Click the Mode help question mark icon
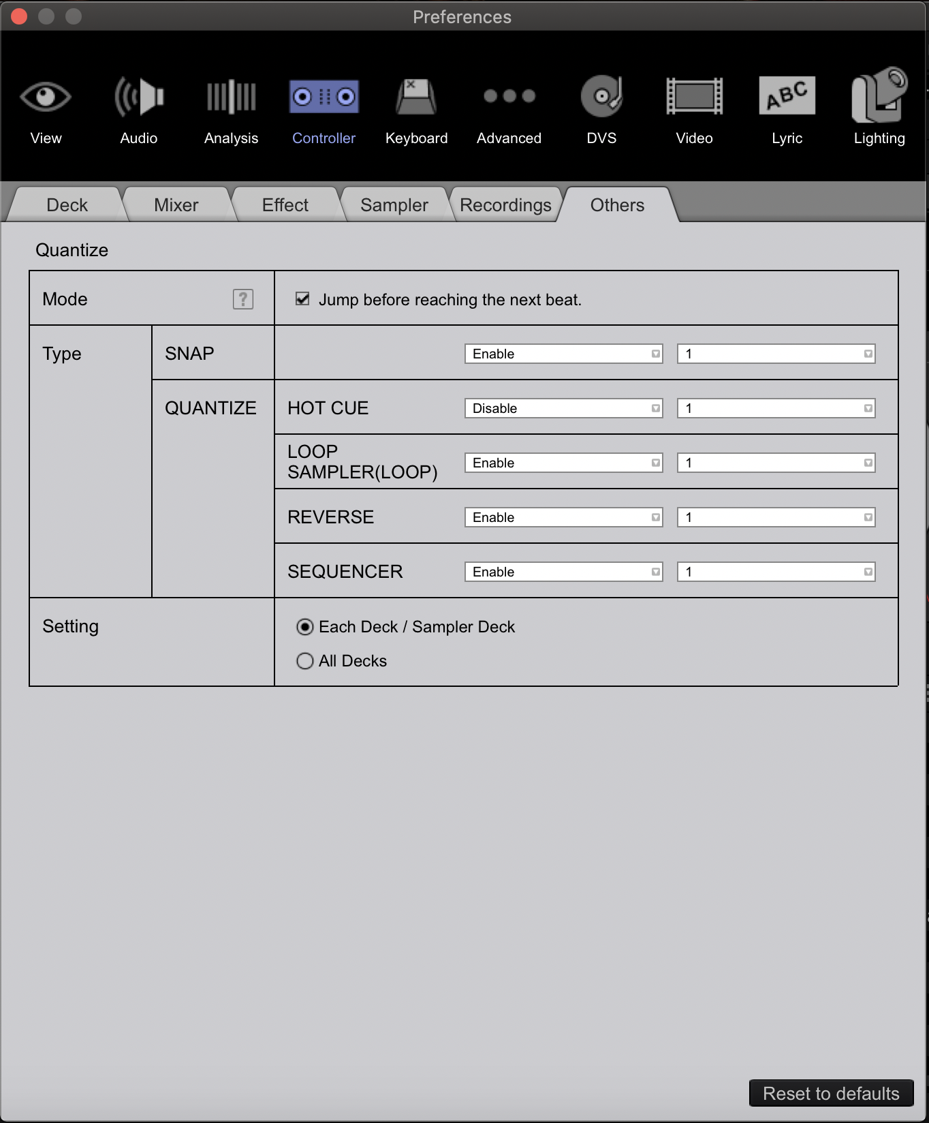929x1123 pixels. pyautogui.click(x=243, y=299)
